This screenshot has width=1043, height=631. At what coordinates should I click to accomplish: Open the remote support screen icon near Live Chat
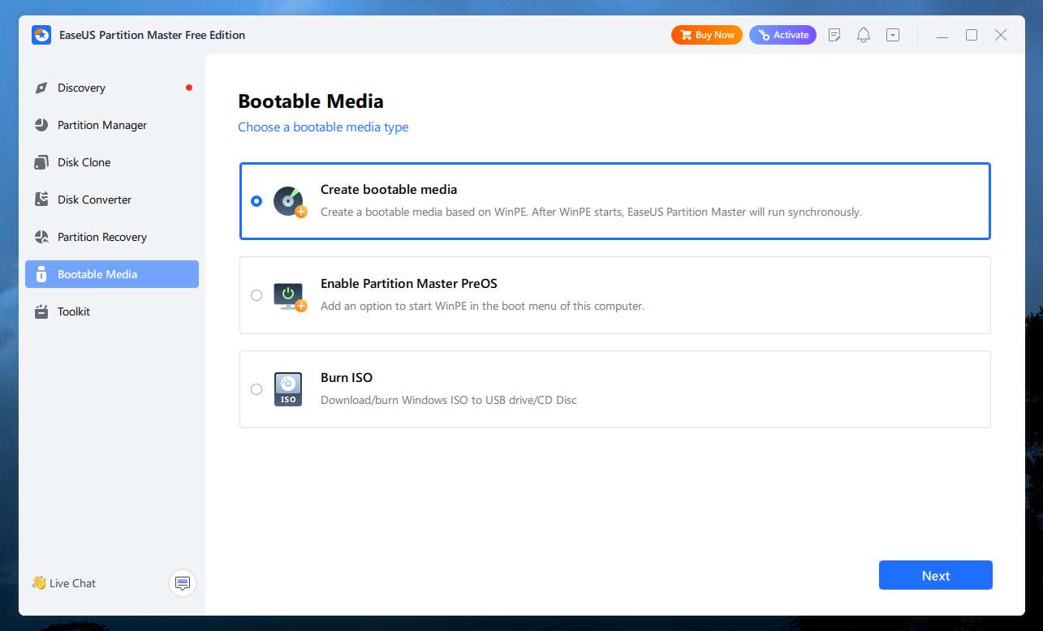(183, 583)
